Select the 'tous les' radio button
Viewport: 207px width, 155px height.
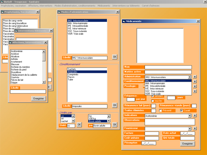pos(153,101)
